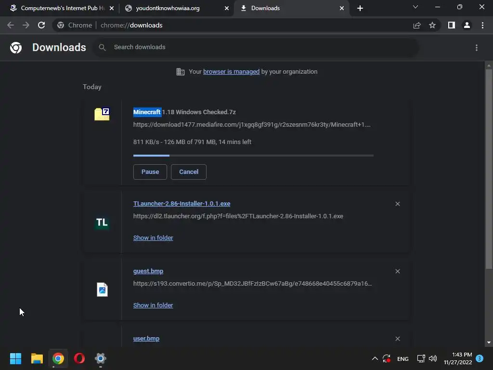This screenshot has height=370, width=493.
Task: Launch Opera from the taskbar
Action: pyautogui.click(x=79, y=358)
